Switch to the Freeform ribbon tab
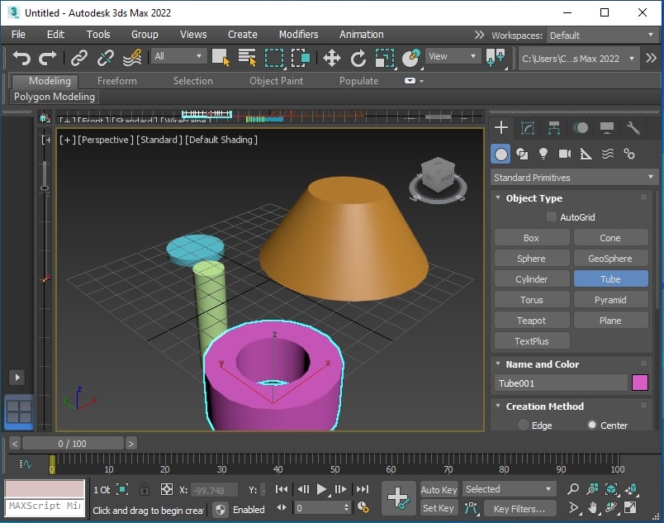This screenshot has width=664, height=523. pyautogui.click(x=117, y=81)
